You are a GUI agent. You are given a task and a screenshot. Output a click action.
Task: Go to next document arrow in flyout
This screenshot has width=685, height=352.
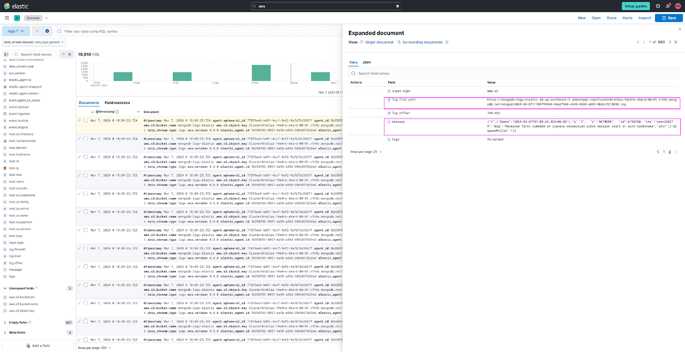(x=670, y=42)
